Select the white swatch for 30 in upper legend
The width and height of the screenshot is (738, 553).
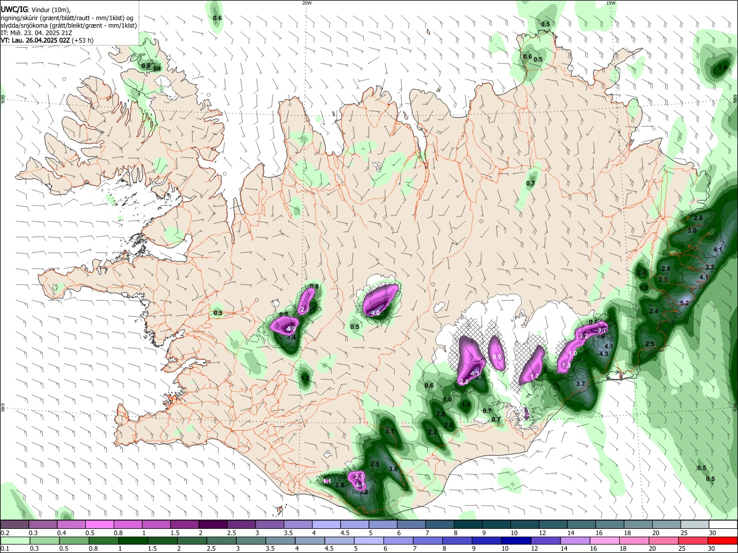click(722, 524)
